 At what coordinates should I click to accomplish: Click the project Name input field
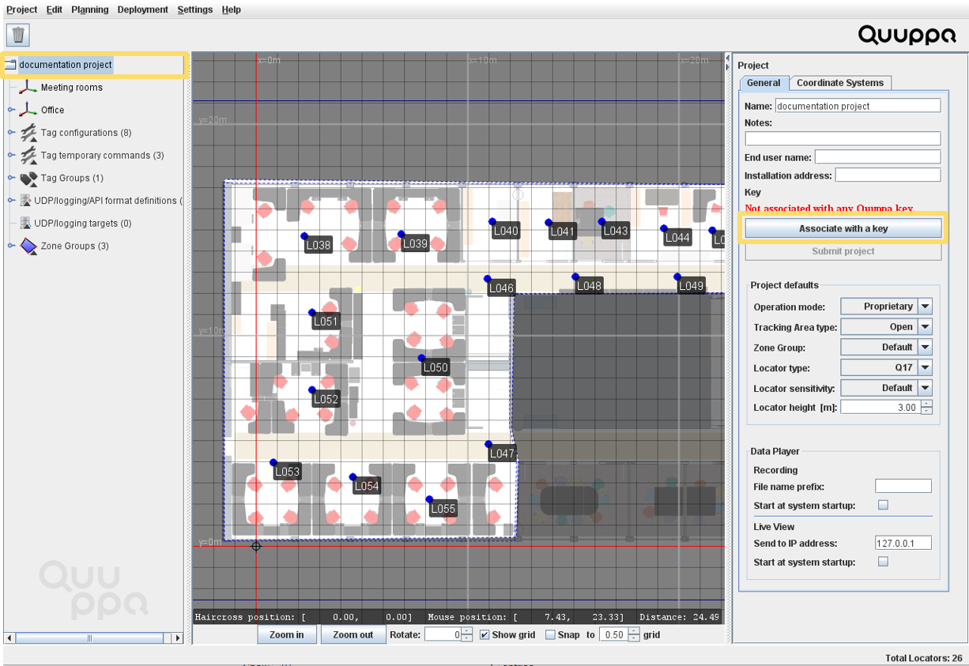(858, 106)
